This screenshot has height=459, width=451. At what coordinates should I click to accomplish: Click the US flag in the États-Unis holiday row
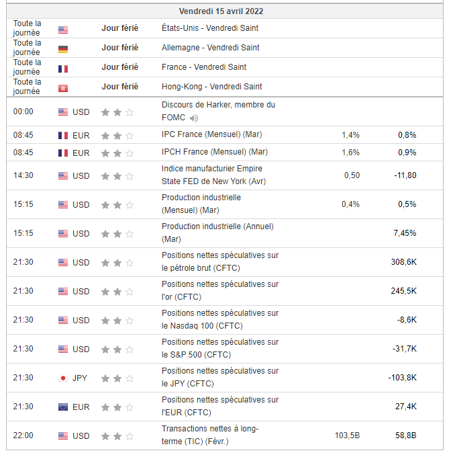pyautogui.click(x=63, y=29)
